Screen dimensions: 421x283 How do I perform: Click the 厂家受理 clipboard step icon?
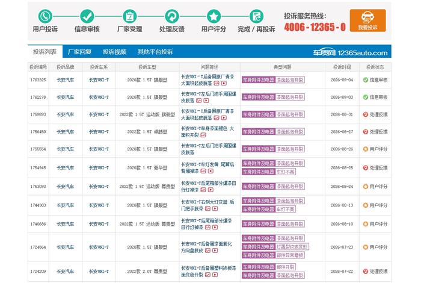129,16
